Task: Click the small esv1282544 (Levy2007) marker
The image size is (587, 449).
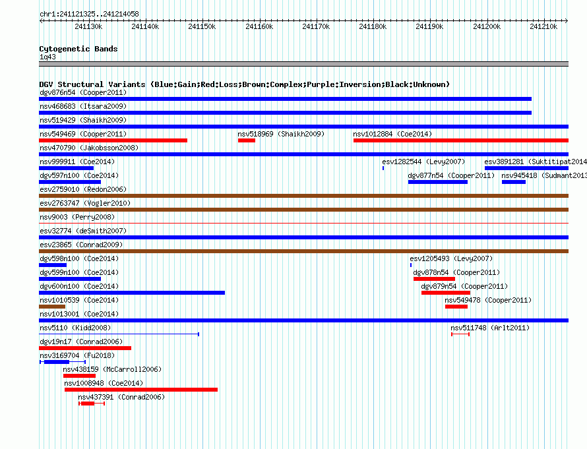Action: coord(383,168)
